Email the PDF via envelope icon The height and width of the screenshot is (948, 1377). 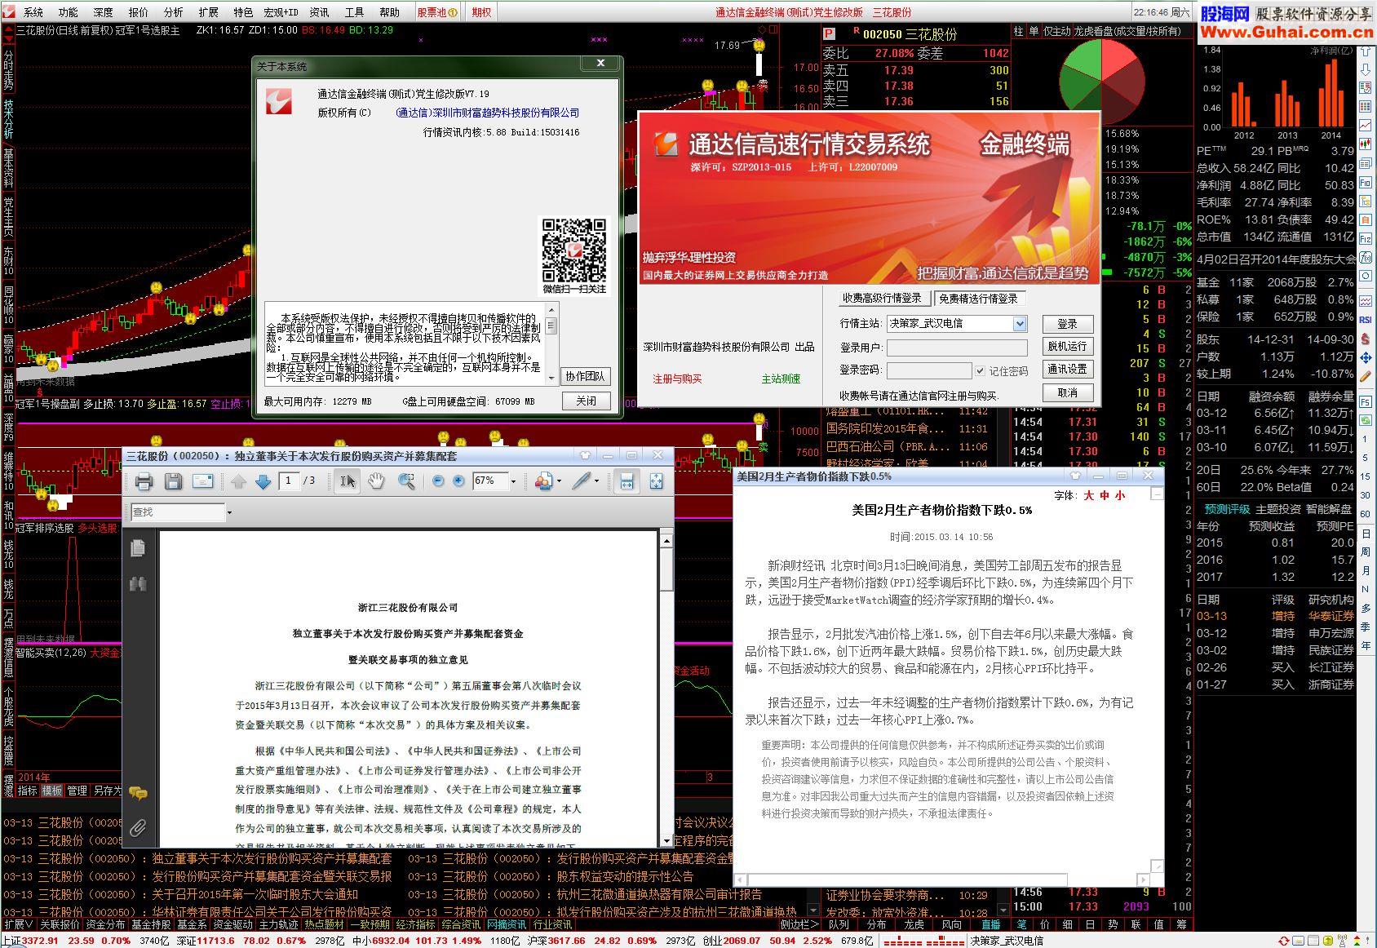coord(202,481)
